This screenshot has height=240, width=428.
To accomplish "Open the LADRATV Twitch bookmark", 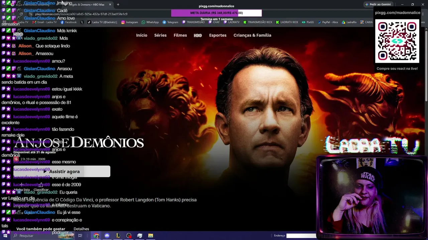I will point(231,22).
